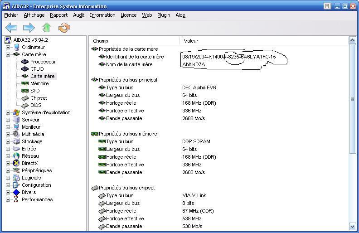This screenshot has width=359, height=233.
Task: Click the DirectX yellow X icon
Action: (16, 163)
